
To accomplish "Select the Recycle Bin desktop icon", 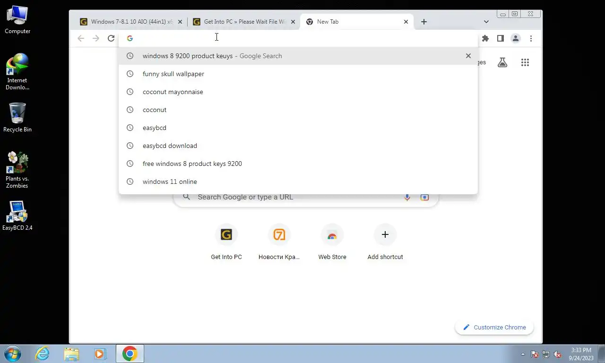I will (17, 118).
